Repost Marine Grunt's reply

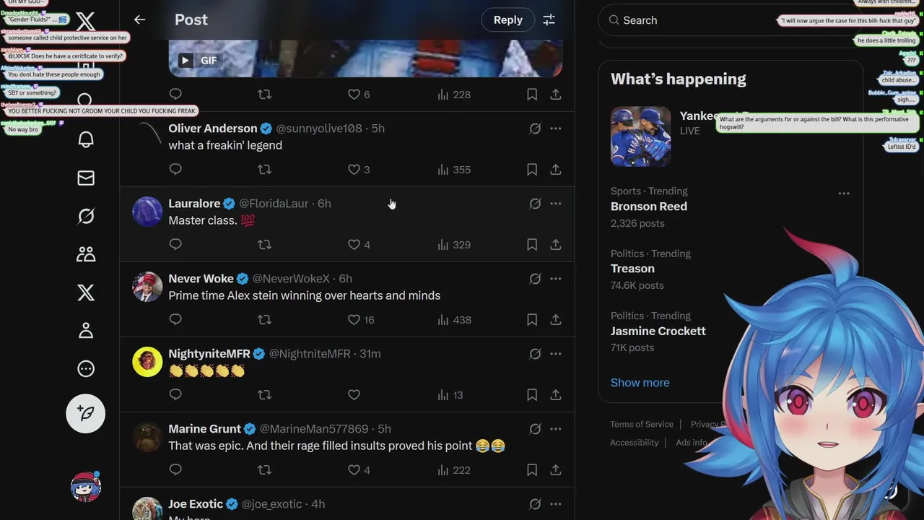264,470
